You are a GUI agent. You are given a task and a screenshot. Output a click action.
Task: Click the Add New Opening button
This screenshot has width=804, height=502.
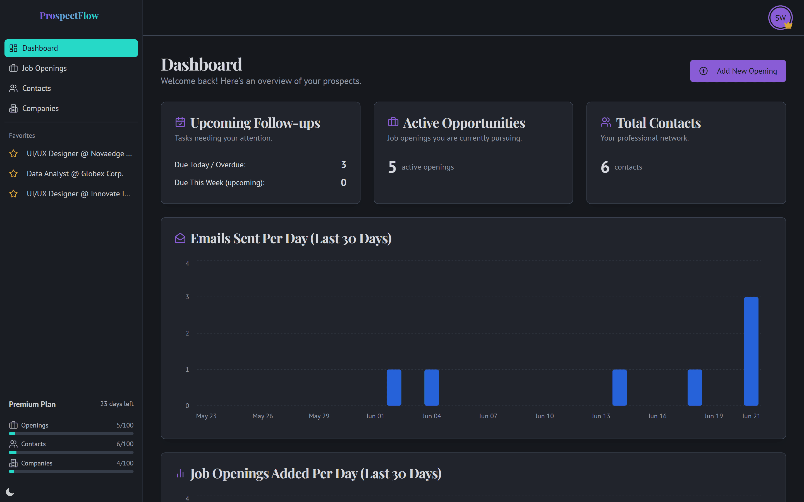pyautogui.click(x=738, y=71)
